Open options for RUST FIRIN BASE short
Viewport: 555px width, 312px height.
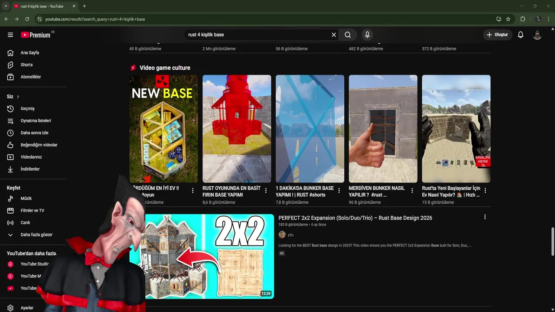click(266, 190)
